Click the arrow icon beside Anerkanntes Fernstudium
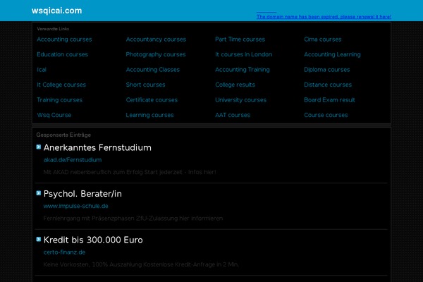Image resolution: width=423 pixels, height=282 pixels. click(x=39, y=147)
